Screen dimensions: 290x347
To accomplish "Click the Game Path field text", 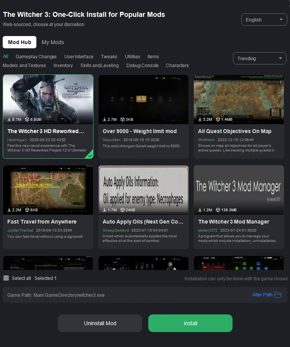I will [56, 295].
